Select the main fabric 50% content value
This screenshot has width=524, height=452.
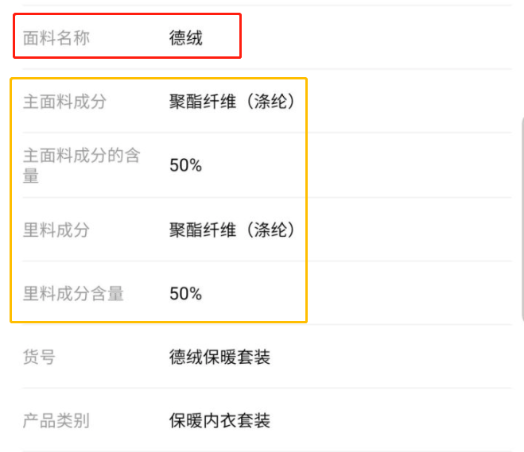click(186, 165)
